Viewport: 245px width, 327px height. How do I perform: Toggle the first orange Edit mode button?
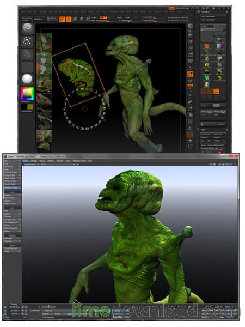(62, 19)
